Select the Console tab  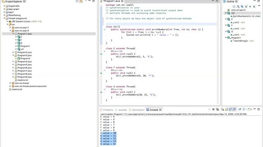[154, 110]
